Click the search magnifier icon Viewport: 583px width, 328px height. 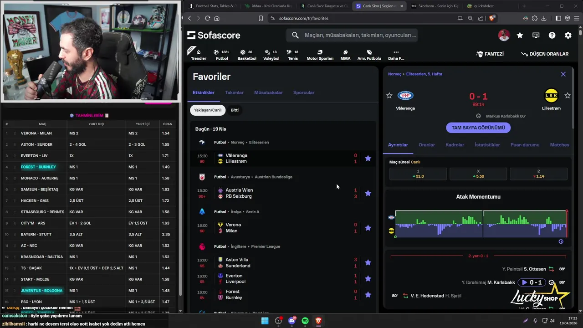[x=295, y=35]
